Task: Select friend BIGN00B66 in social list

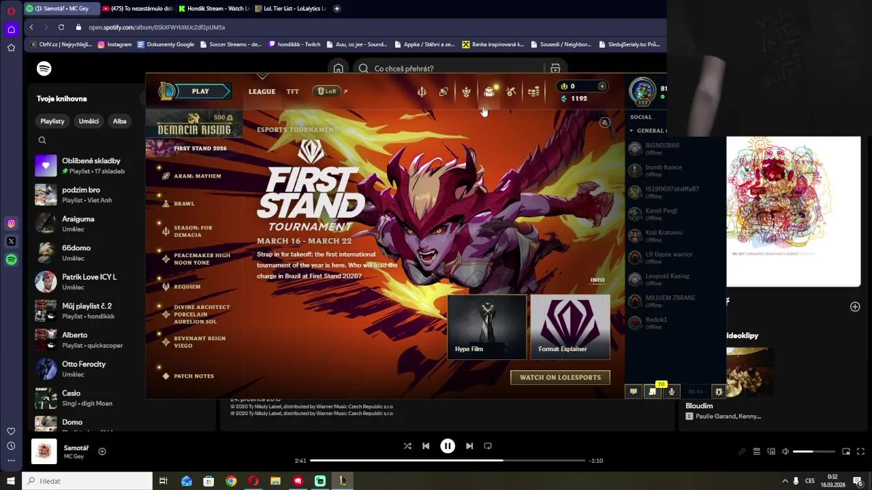Action: coord(674,148)
